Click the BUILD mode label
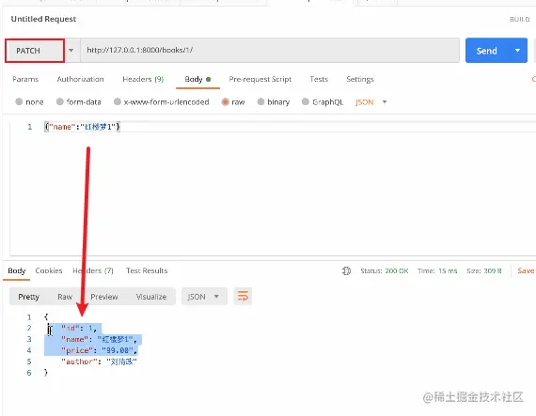Screen dimensions: 536x416 pyautogui.click(x=520, y=20)
